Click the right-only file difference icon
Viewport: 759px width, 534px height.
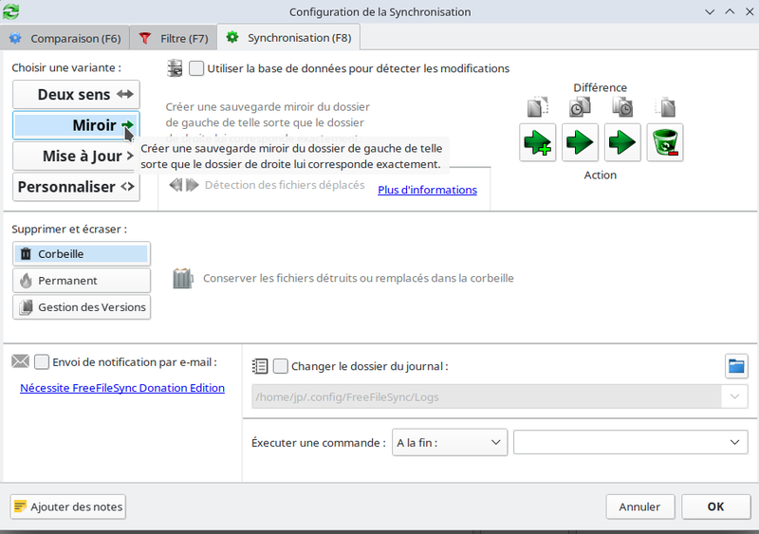click(665, 107)
